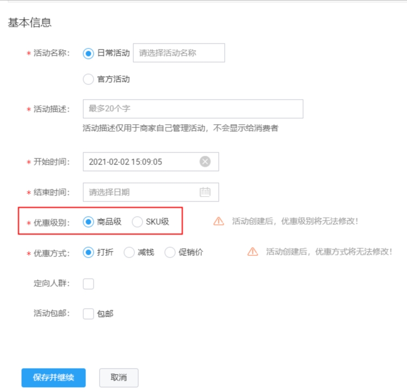The height and width of the screenshot is (392, 407).
Task: Switch discount level to SKU级
Action: (137, 222)
